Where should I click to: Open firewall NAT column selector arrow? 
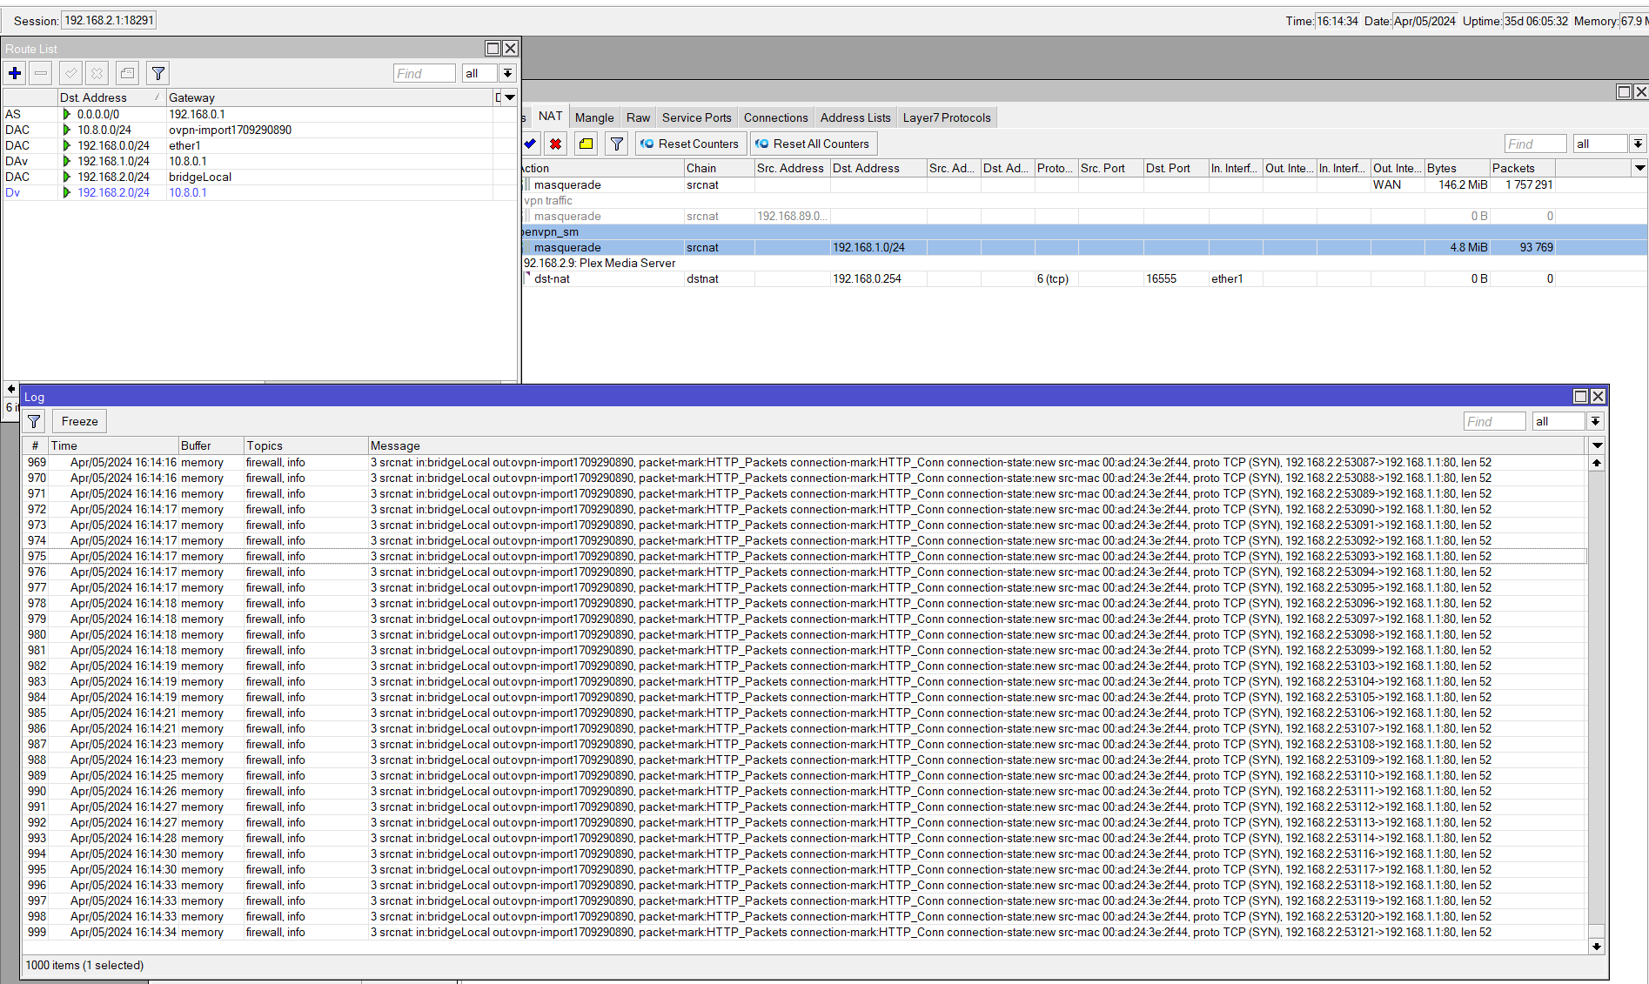pyautogui.click(x=1640, y=168)
